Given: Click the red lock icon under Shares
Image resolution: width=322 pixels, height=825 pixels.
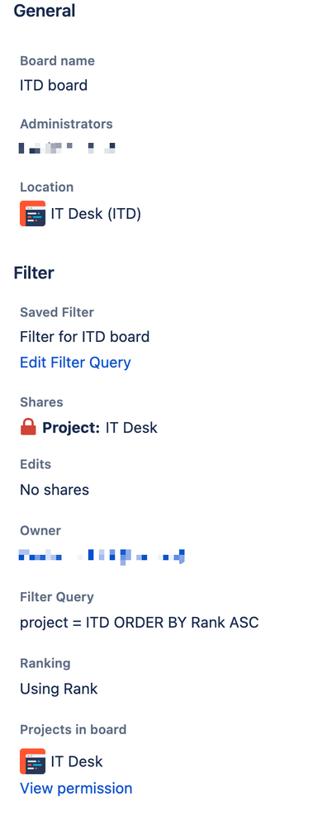Looking at the screenshot, I should coord(28,427).
